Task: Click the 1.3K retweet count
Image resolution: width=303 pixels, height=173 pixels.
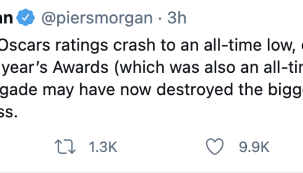Action: [102, 147]
